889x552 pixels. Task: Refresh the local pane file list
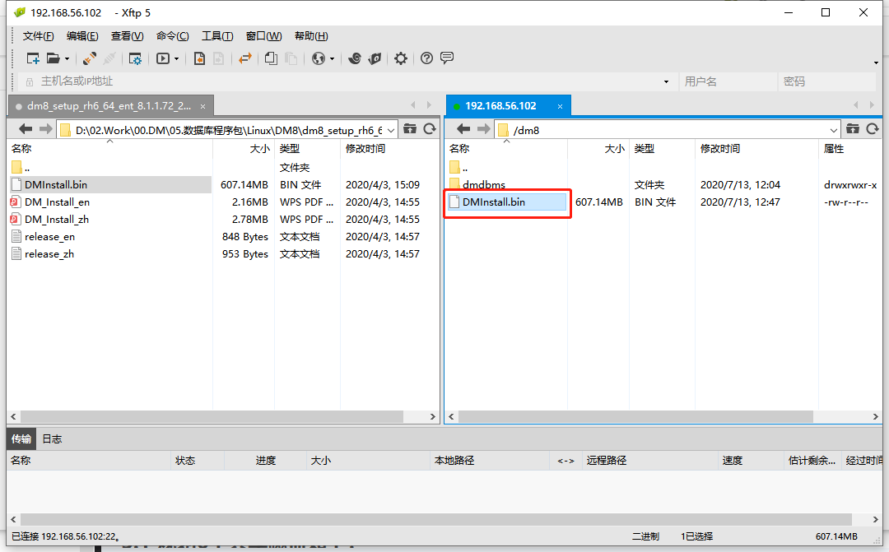[x=430, y=129]
